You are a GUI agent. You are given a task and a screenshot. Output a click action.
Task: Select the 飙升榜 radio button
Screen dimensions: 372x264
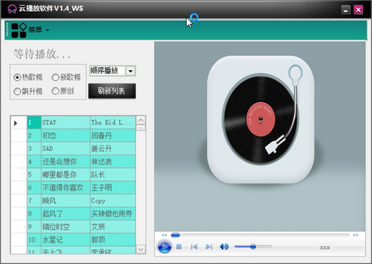(28, 91)
